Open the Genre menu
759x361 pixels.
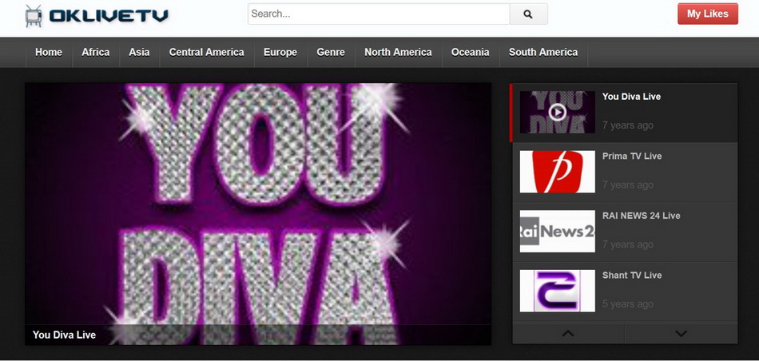331,52
